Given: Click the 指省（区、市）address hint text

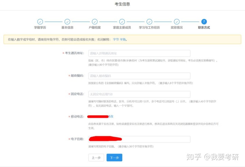Looking at the screenshot, I should [x=153, y=63].
